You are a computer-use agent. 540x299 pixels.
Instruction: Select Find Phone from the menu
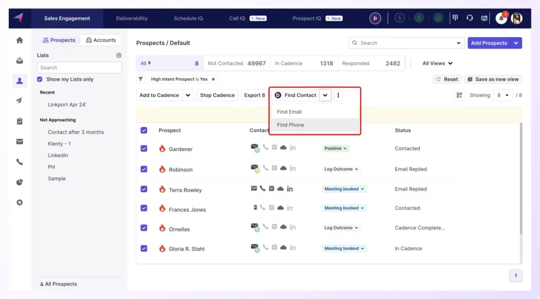315,125
